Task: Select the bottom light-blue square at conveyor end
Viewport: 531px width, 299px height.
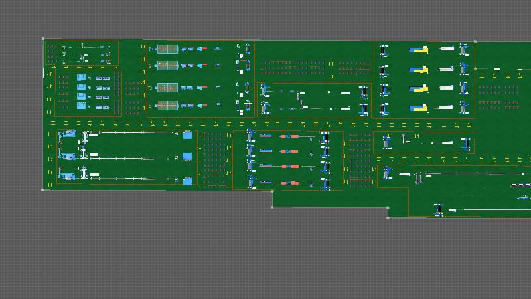Action: (187, 181)
